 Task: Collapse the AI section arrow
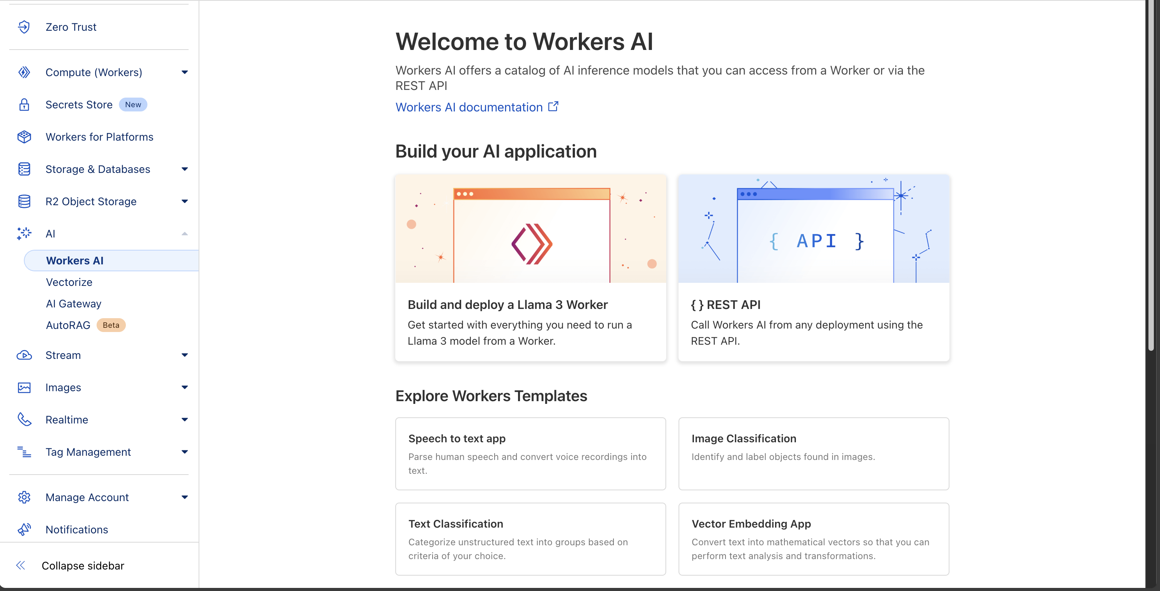(185, 233)
